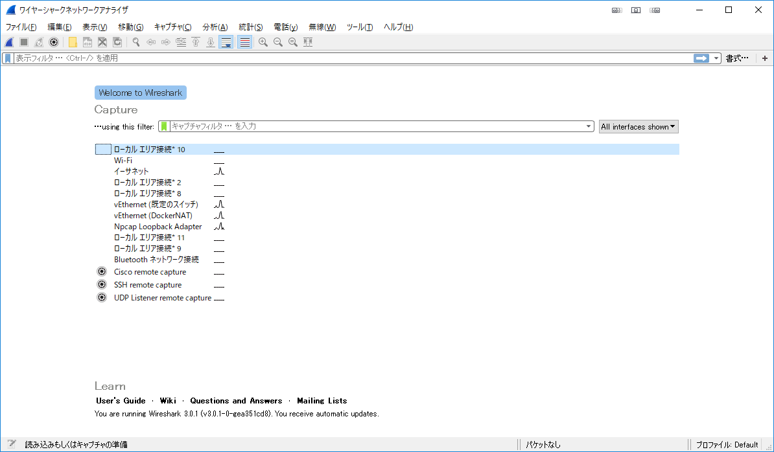This screenshot has width=774, height=452.
Task: Go forward in packet history arrow
Action: pyautogui.click(x=166, y=42)
